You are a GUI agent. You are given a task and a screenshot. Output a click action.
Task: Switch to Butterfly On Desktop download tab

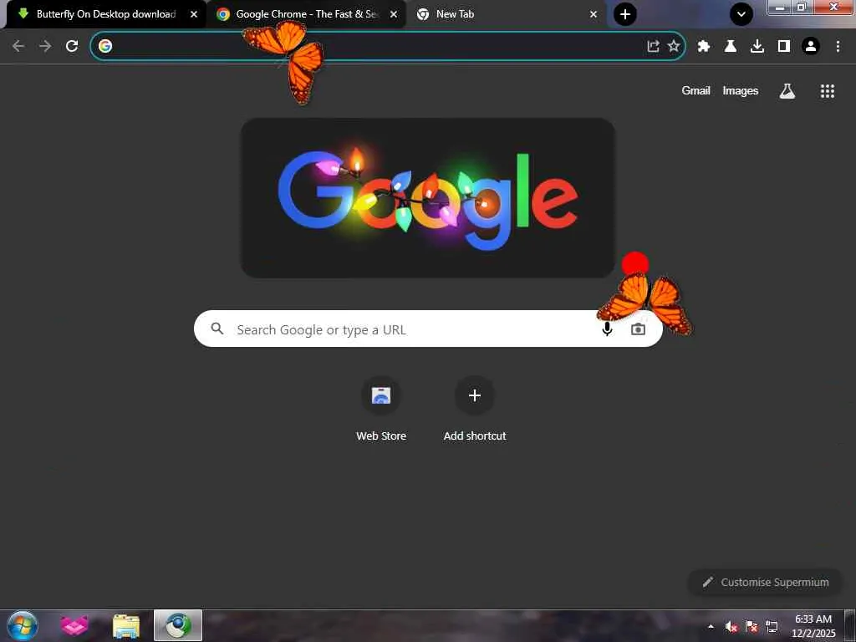(106, 14)
